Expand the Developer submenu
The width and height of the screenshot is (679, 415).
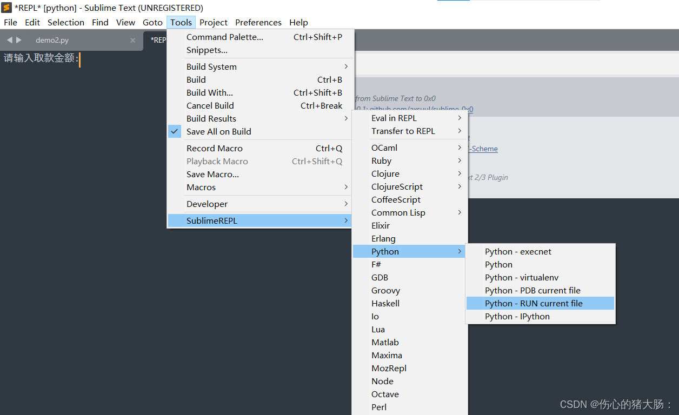pos(207,204)
